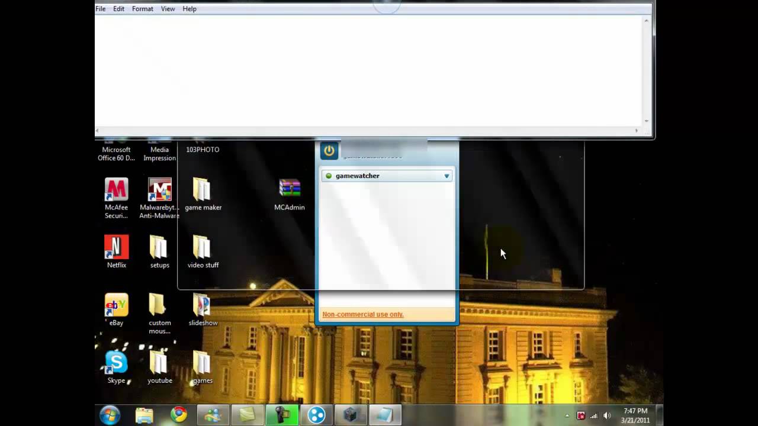
Task: Click the red security flag tray icon
Action: (x=581, y=416)
